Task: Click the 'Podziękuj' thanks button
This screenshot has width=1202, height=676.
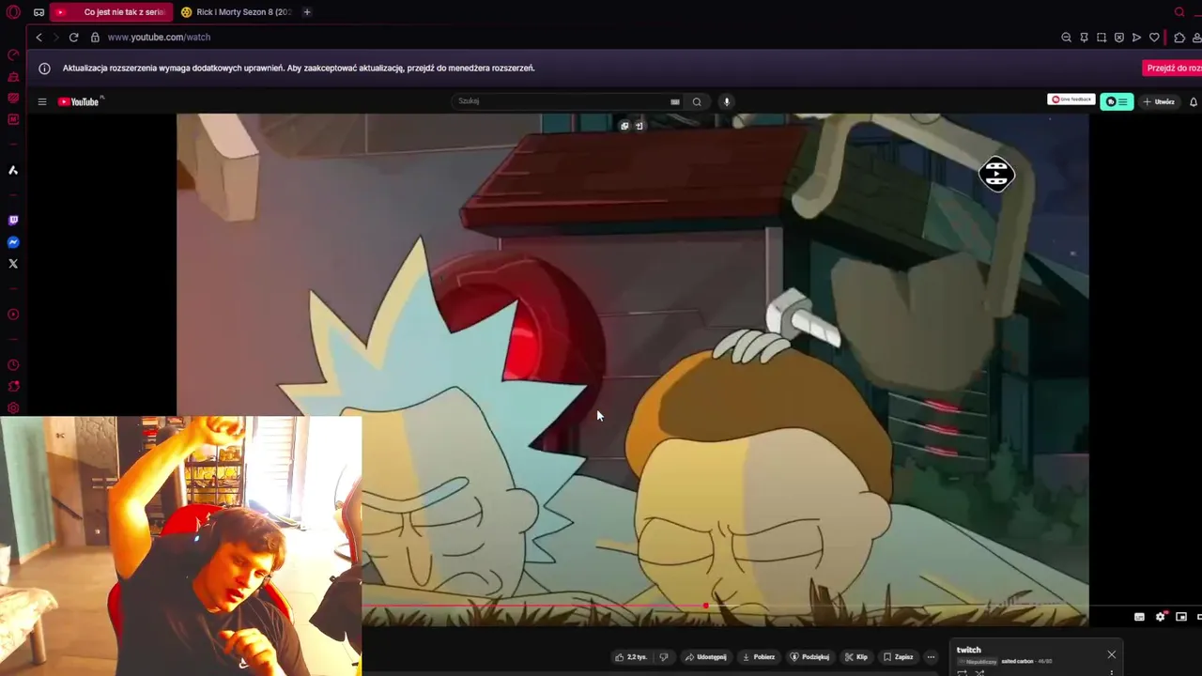Action: (x=809, y=657)
